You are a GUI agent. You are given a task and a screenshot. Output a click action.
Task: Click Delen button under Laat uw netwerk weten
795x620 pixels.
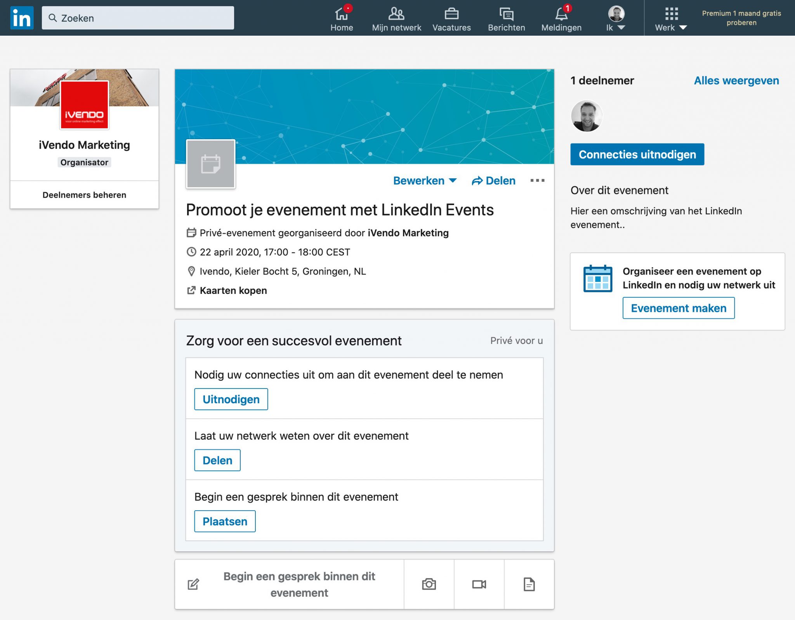point(217,460)
